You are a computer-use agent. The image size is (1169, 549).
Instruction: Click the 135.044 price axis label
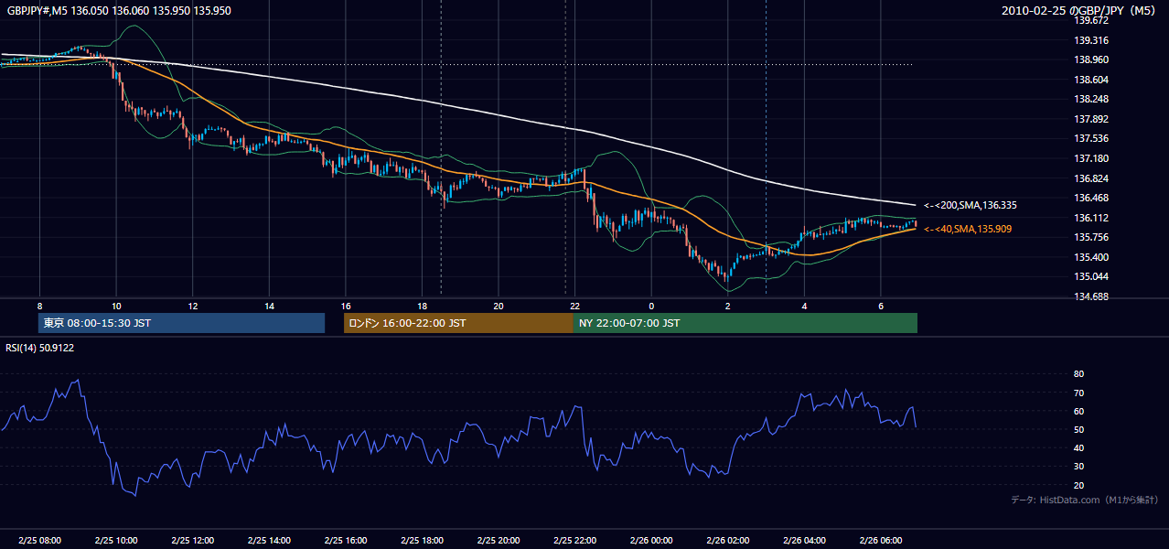[1092, 276]
